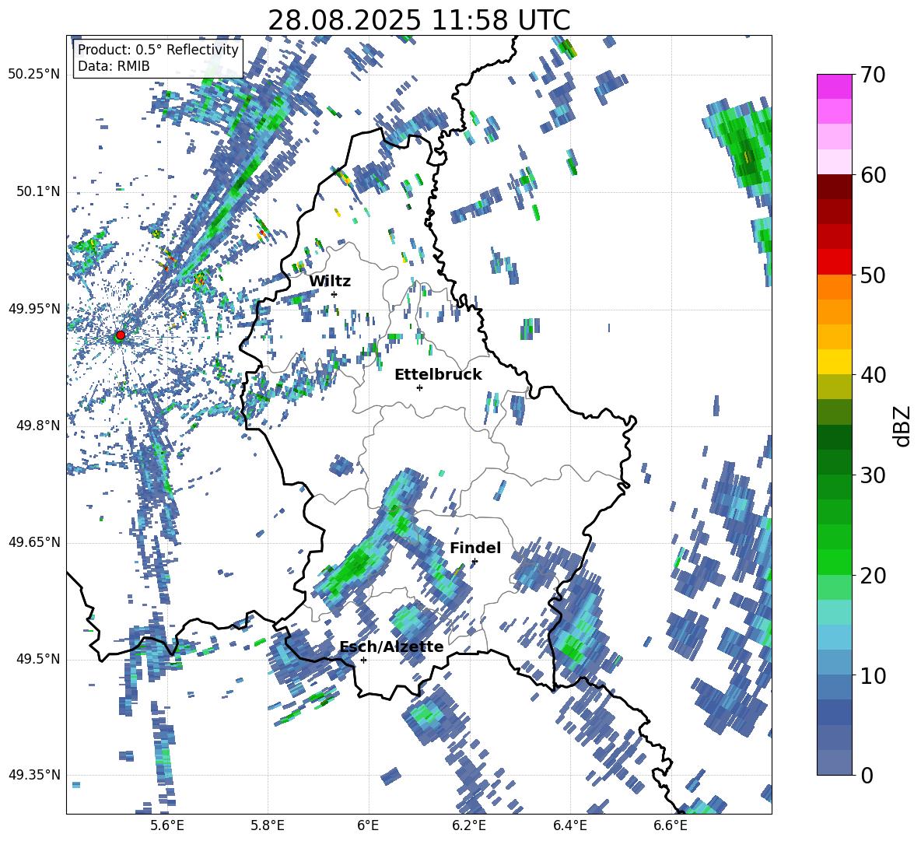Click the 20 tick label on colorbar

pos(874,576)
